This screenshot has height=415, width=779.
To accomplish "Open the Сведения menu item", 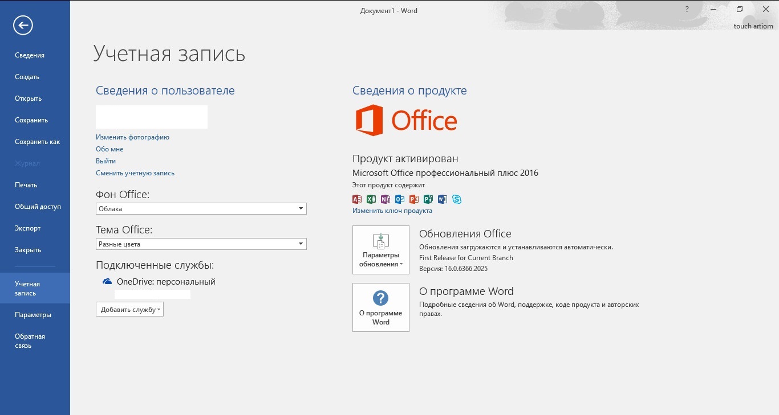I will click(x=30, y=55).
